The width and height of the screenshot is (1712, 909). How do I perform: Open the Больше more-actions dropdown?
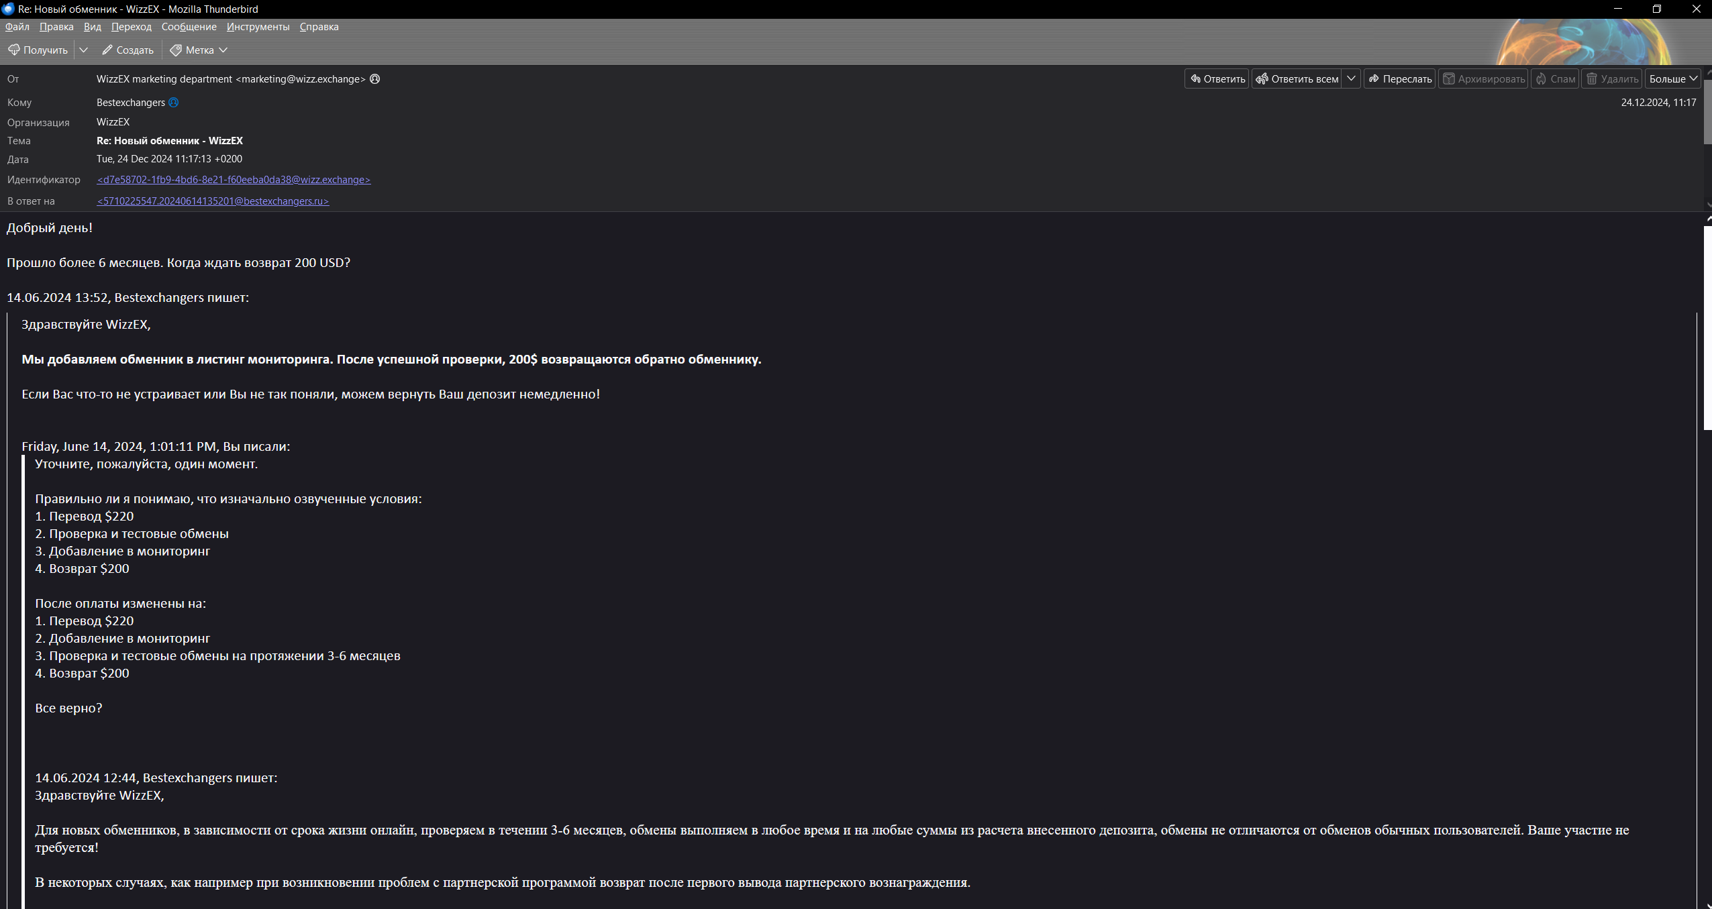[x=1673, y=79]
